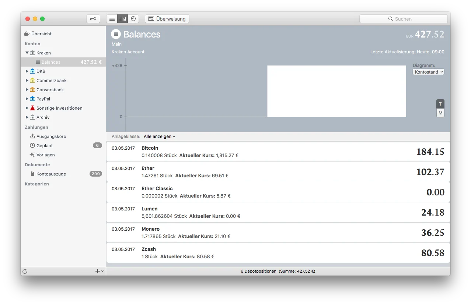Select the clock history view icon

[x=133, y=19]
